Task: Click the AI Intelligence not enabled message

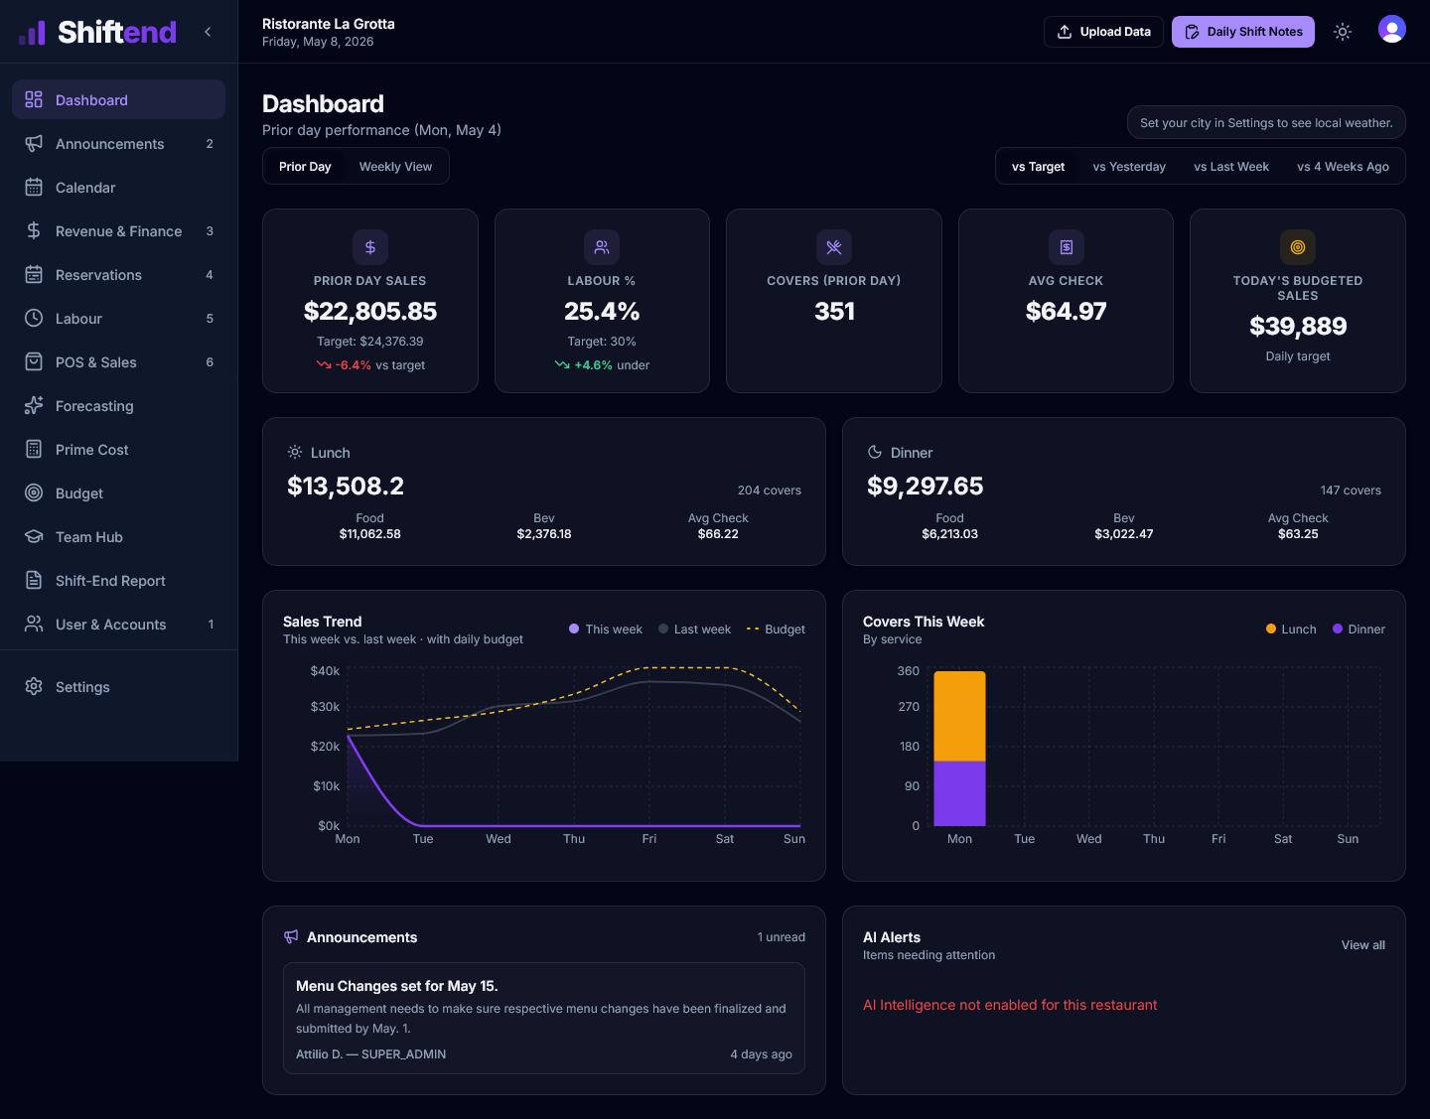Action: point(1010,1005)
